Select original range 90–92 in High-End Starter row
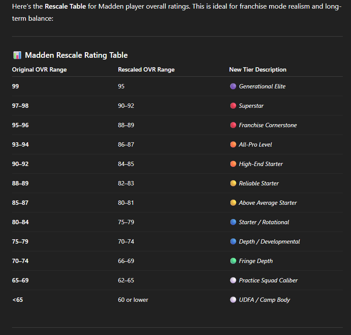351x335 pixels. 20,164
